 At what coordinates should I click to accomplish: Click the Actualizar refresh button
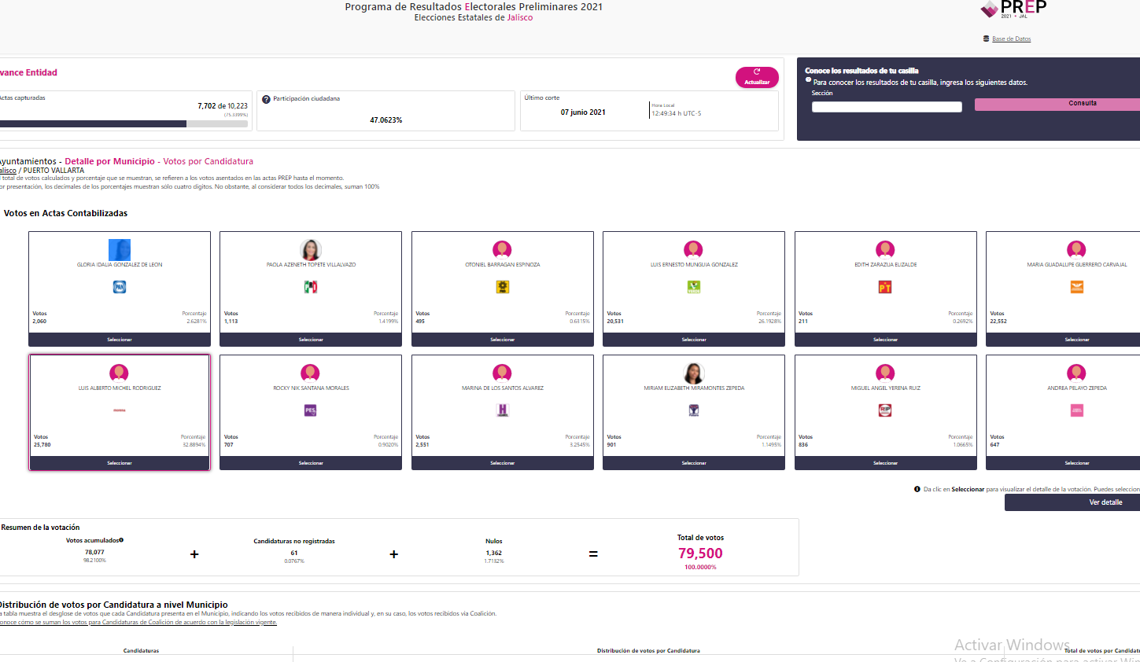pos(757,77)
